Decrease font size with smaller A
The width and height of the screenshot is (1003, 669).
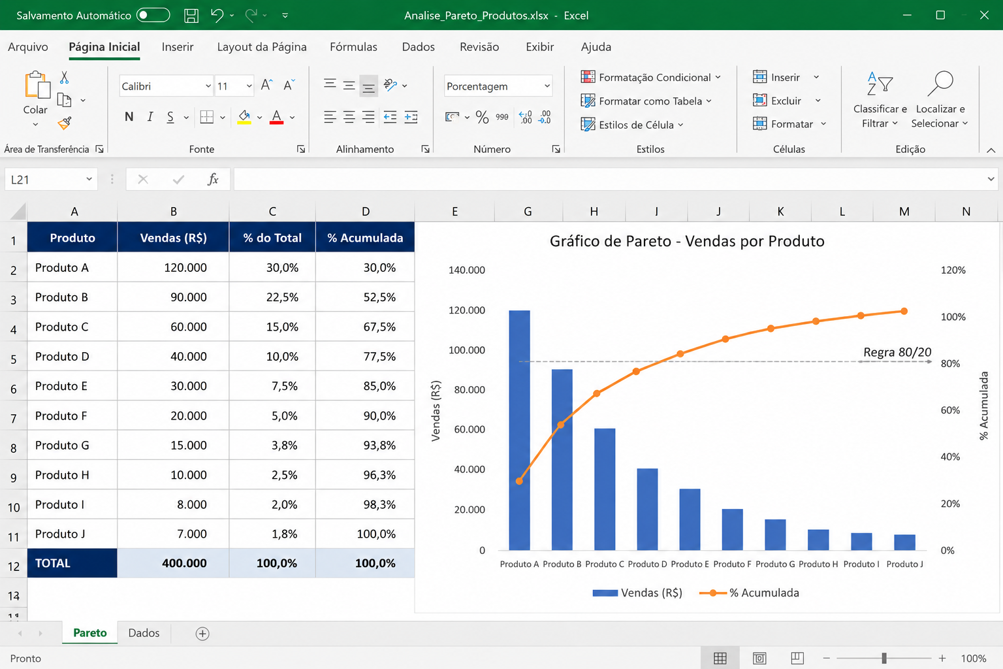pyautogui.click(x=289, y=85)
